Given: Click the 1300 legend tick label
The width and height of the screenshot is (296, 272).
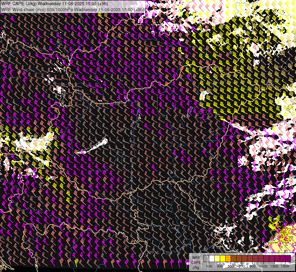Looking at the screenshot, I should pyautogui.click(x=274, y=266).
